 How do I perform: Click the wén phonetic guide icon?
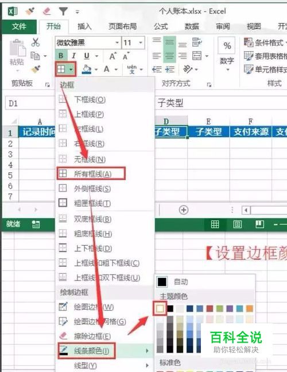[132, 69]
